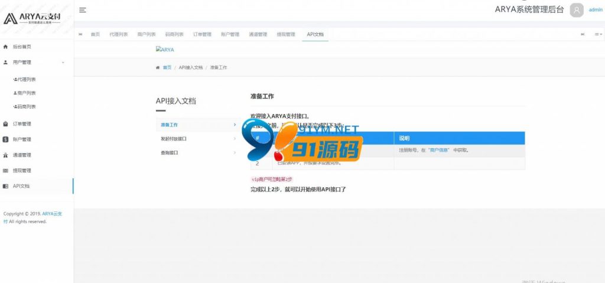The image size is (605, 283).
Task: Switch to the 订单管理 tab
Action: coord(202,34)
